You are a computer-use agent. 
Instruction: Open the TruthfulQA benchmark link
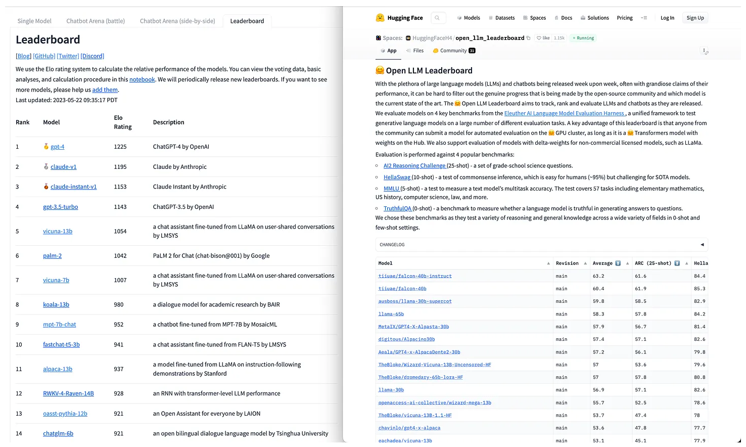pos(397,208)
